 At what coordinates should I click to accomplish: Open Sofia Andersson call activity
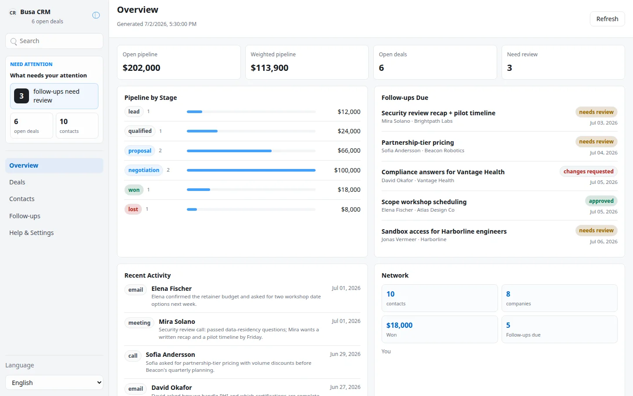pyautogui.click(x=242, y=362)
